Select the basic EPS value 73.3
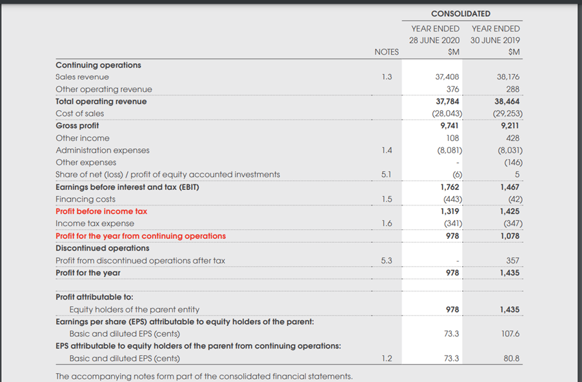Screen dimensions: 582x382 coord(448,334)
